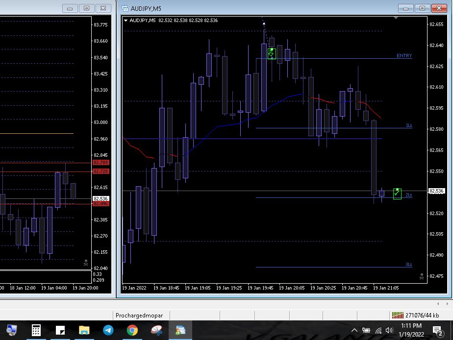Image resolution: width=453 pixels, height=340 pixels.
Task: Open the Calculator from the taskbar
Action: (36, 330)
